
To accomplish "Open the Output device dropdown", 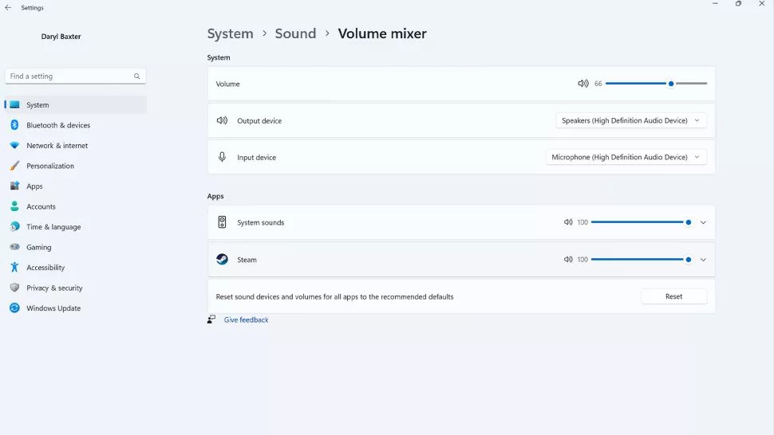I will (x=631, y=120).
